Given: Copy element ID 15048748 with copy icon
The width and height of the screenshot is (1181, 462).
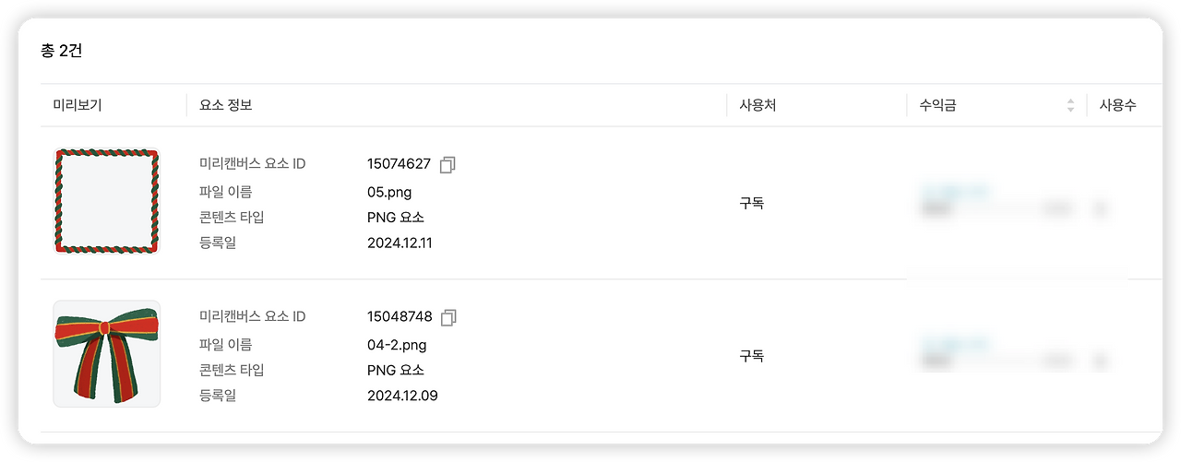Looking at the screenshot, I should point(448,317).
